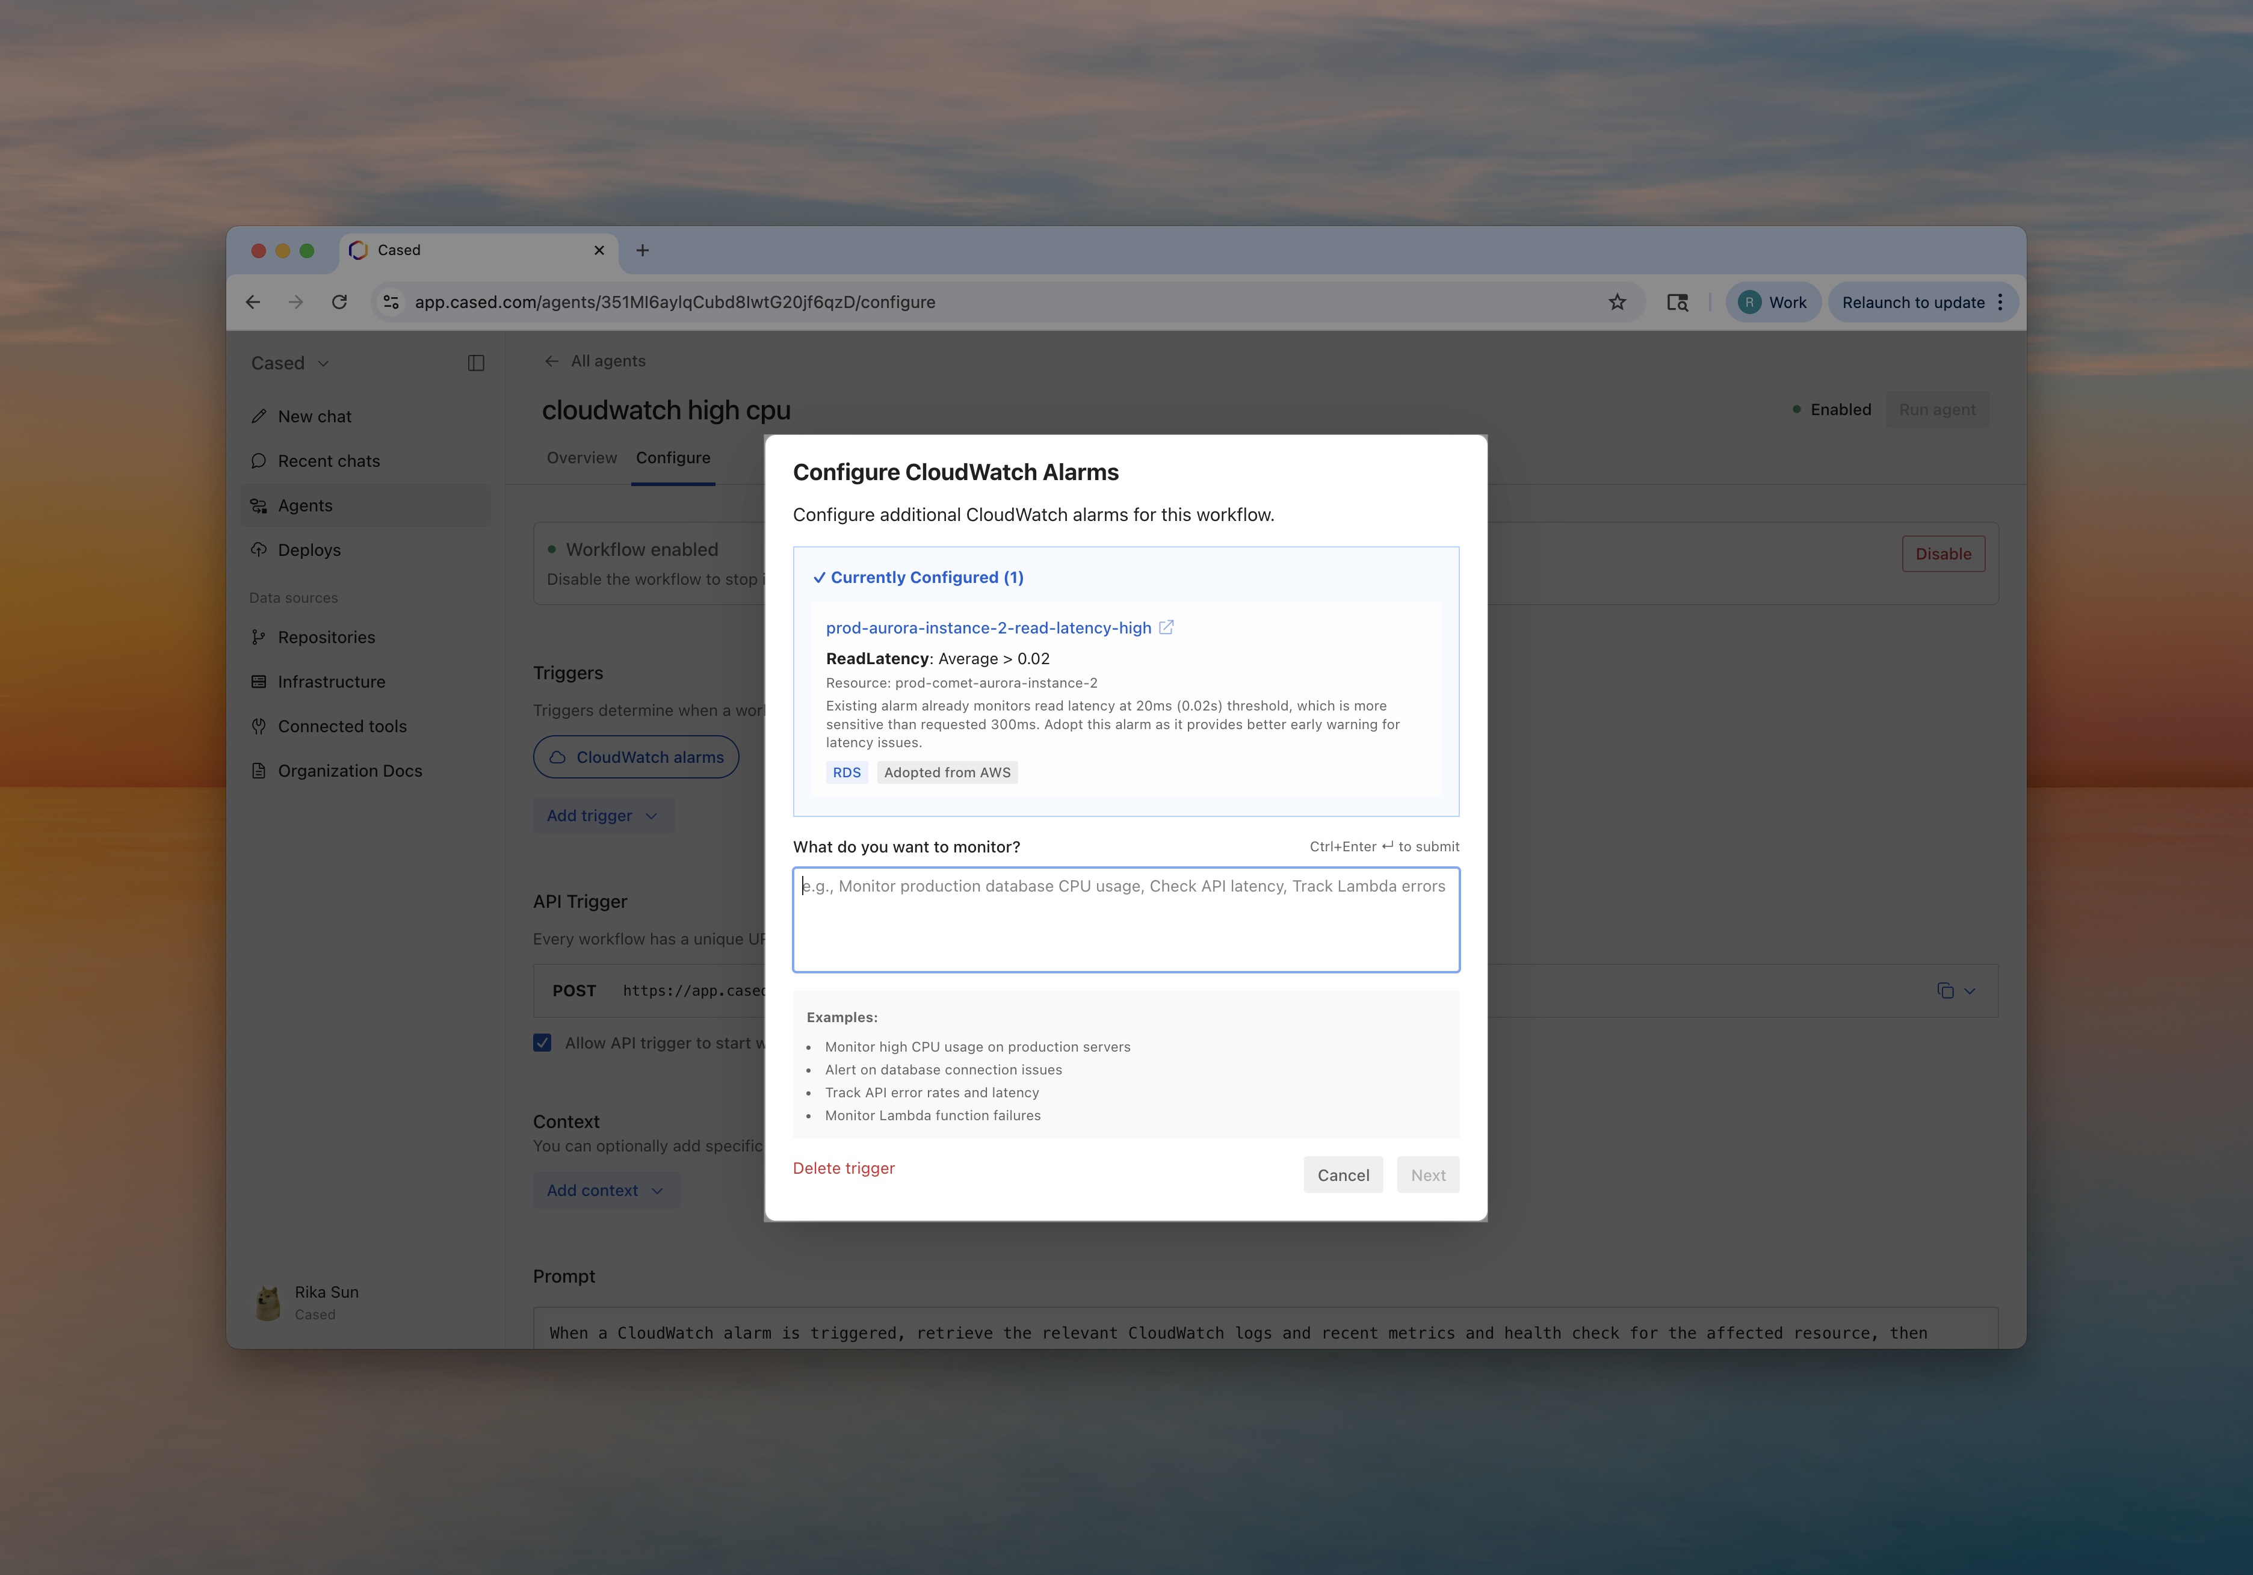Open Connected tools in the sidebar

click(x=258, y=726)
